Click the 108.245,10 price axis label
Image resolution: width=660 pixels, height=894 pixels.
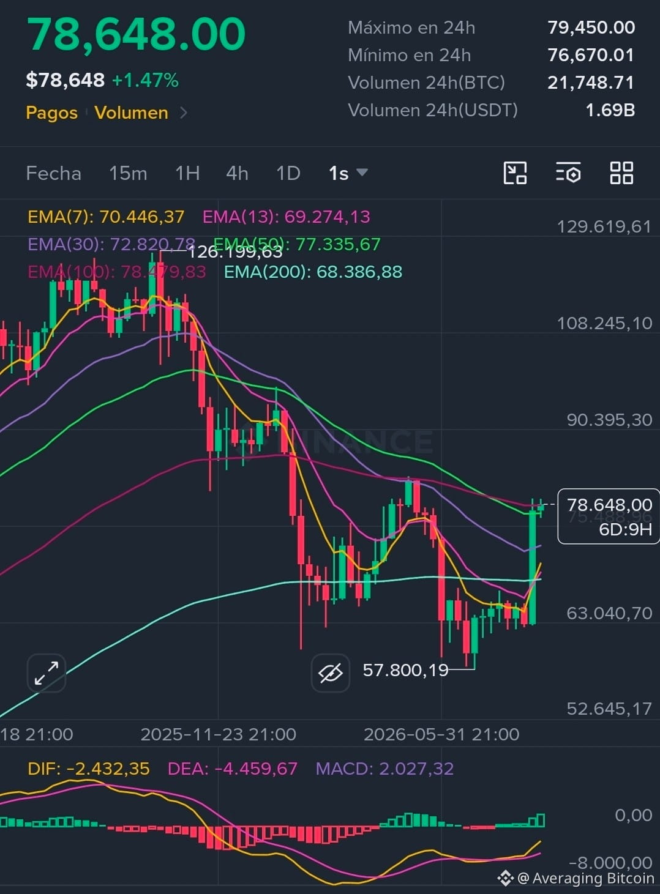(x=604, y=323)
